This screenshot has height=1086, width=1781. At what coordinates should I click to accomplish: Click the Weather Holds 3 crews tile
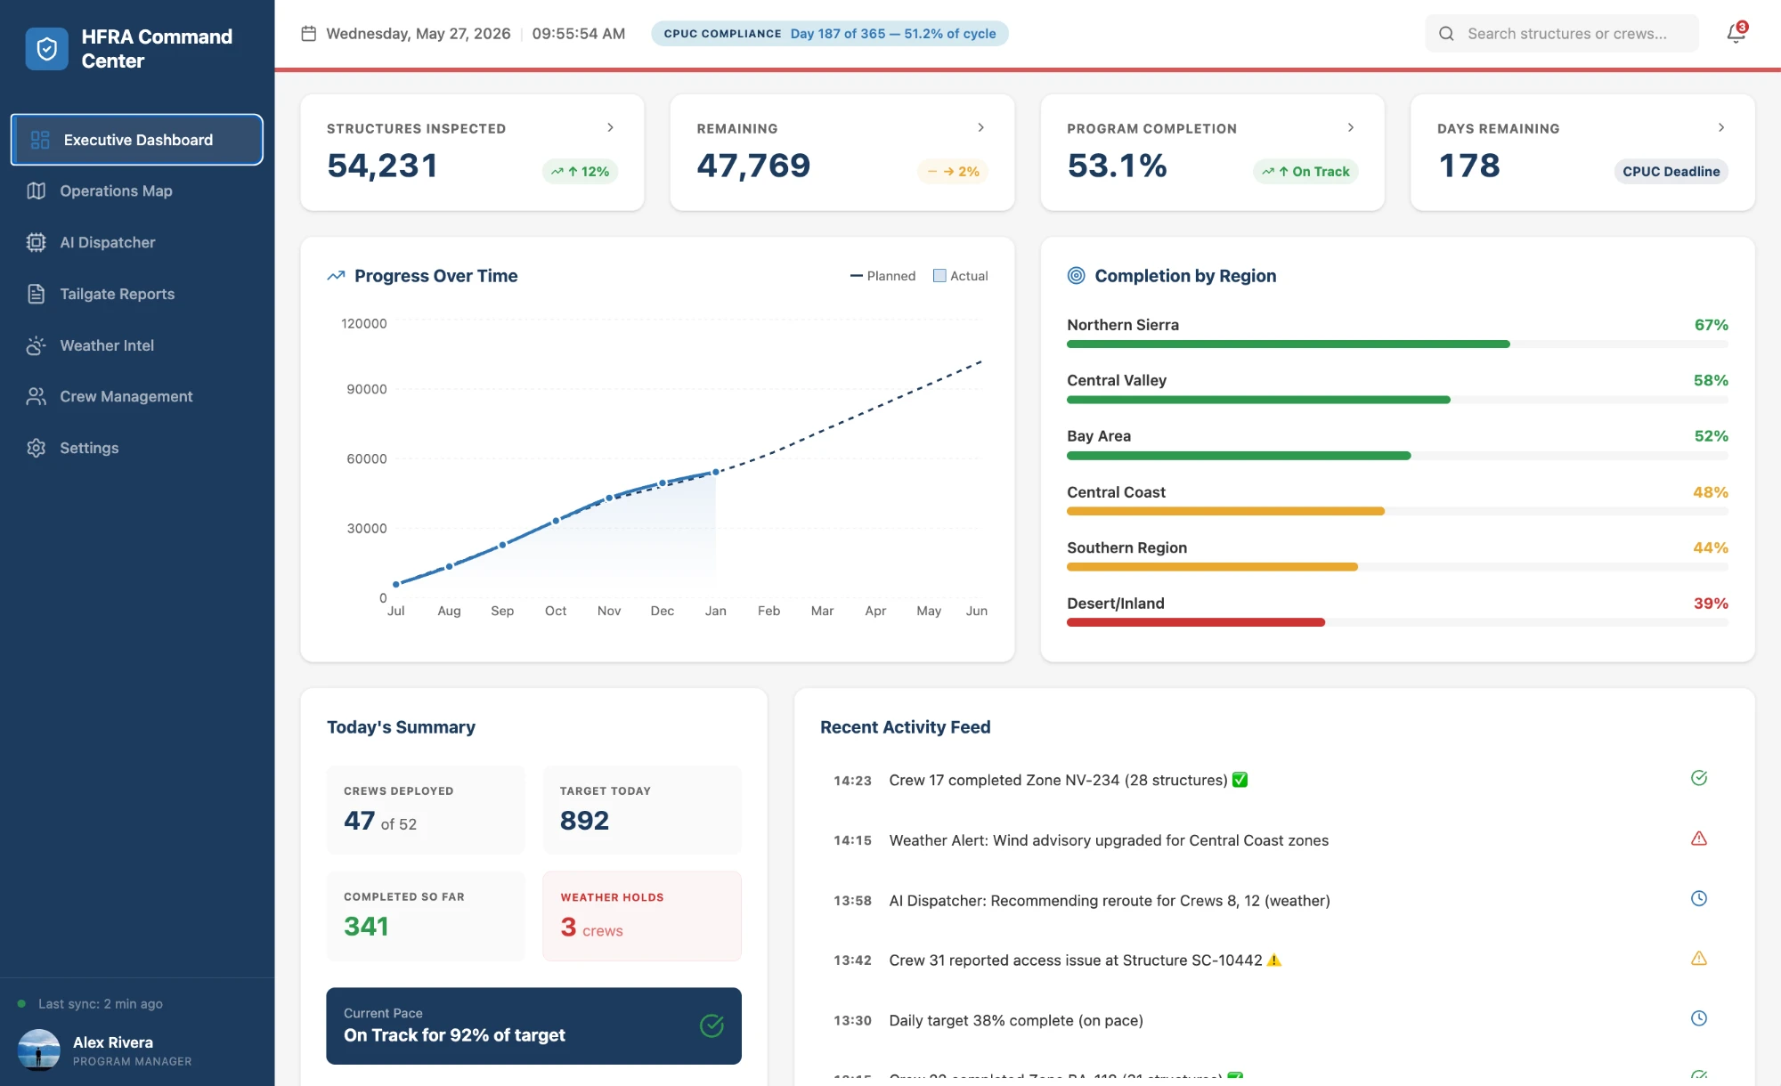tap(642, 916)
